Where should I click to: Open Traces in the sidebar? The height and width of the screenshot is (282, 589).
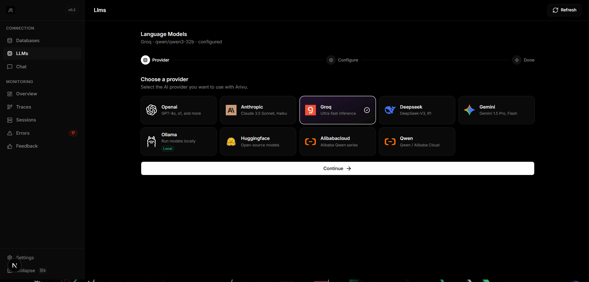(x=42, y=107)
